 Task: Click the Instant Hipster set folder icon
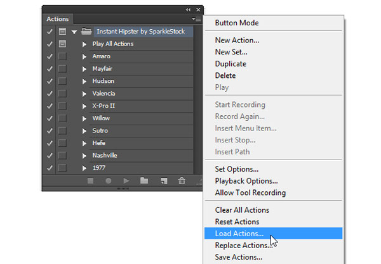click(86, 31)
